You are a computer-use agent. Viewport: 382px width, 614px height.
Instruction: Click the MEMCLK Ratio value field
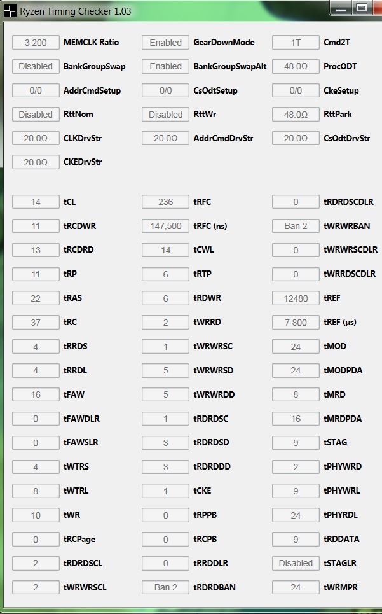[36, 43]
